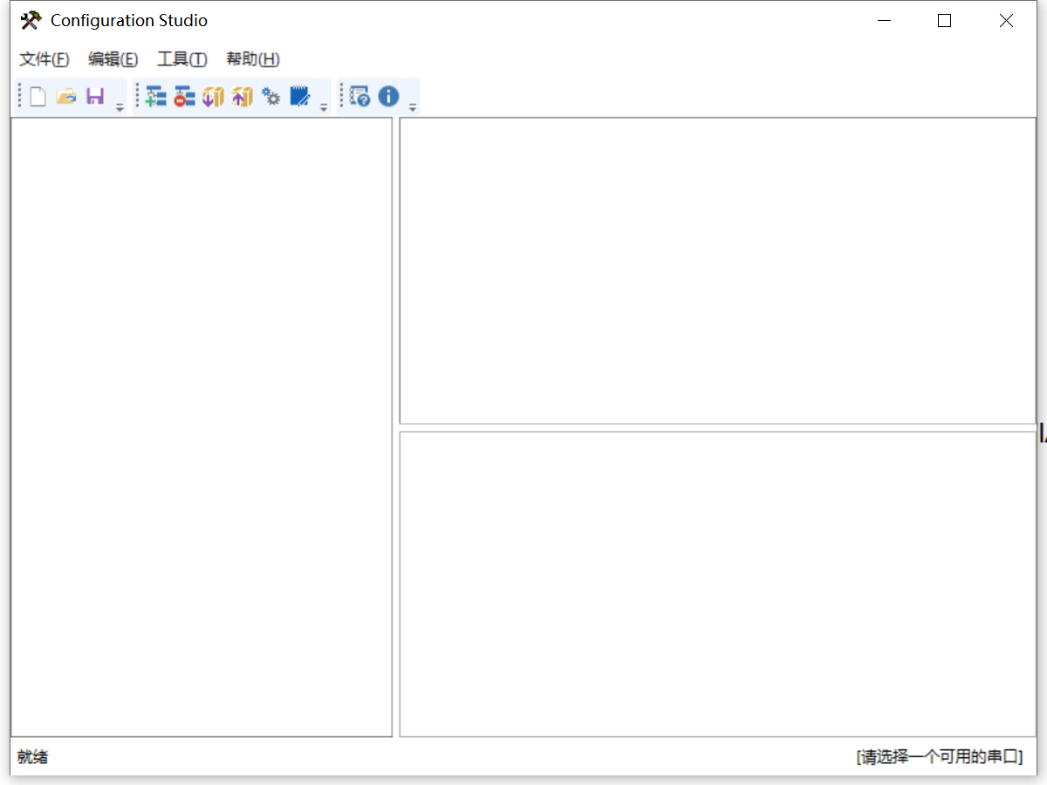Open the 帮助(H) menu
Image resolution: width=1047 pixels, height=785 pixels.
pos(253,59)
